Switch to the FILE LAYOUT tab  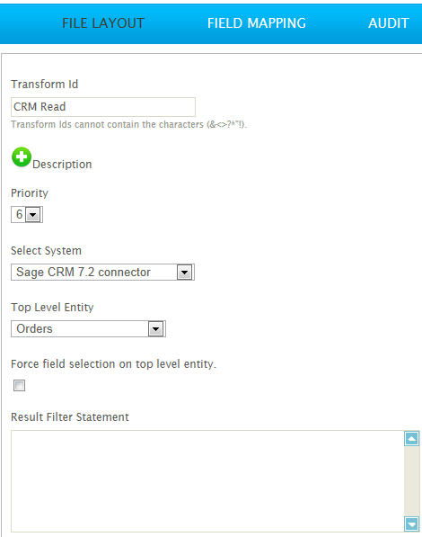click(x=103, y=23)
